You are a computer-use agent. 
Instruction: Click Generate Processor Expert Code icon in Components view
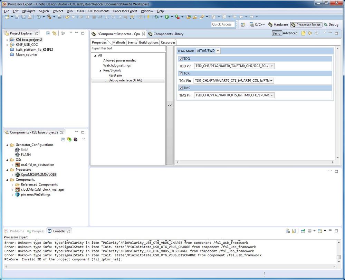(69, 139)
